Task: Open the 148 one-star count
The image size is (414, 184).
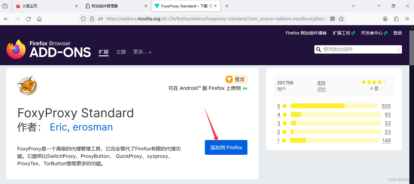Action: tap(387, 140)
